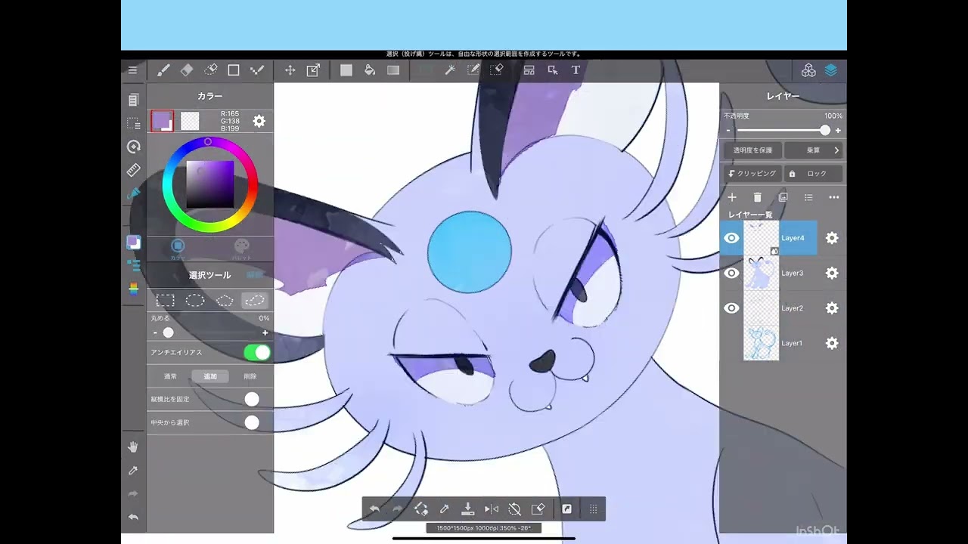Open Layer1 settings gear
The width and height of the screenshot is (968, 544).
click(x=832, y=343)
